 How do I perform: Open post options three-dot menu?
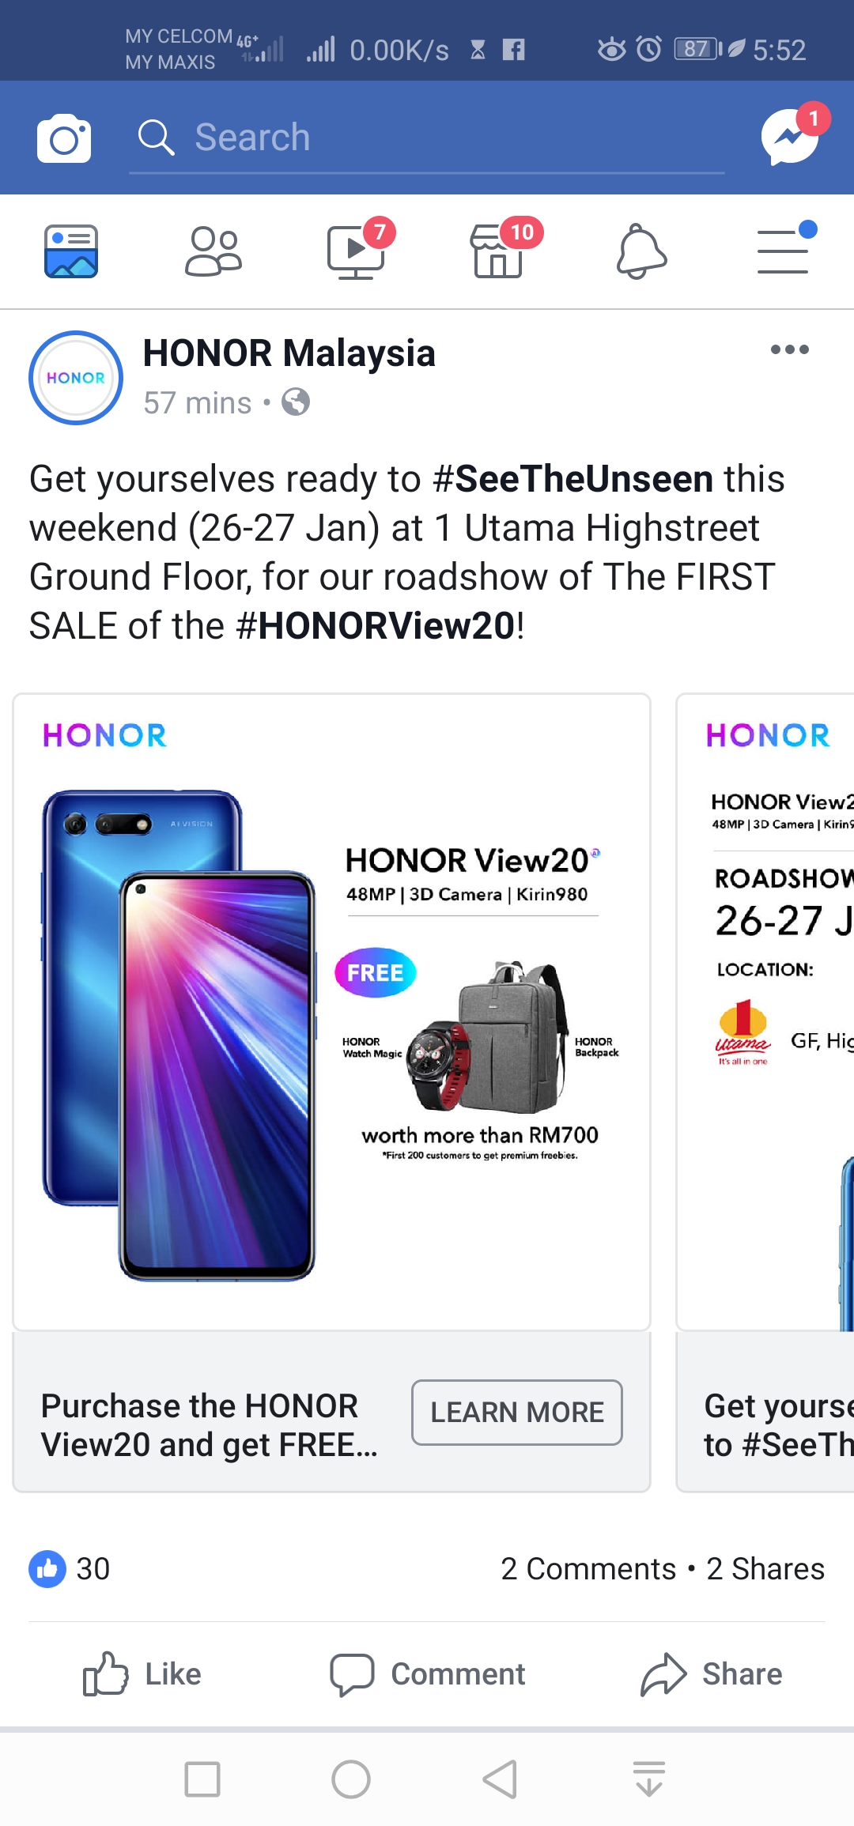click(789, 349)
